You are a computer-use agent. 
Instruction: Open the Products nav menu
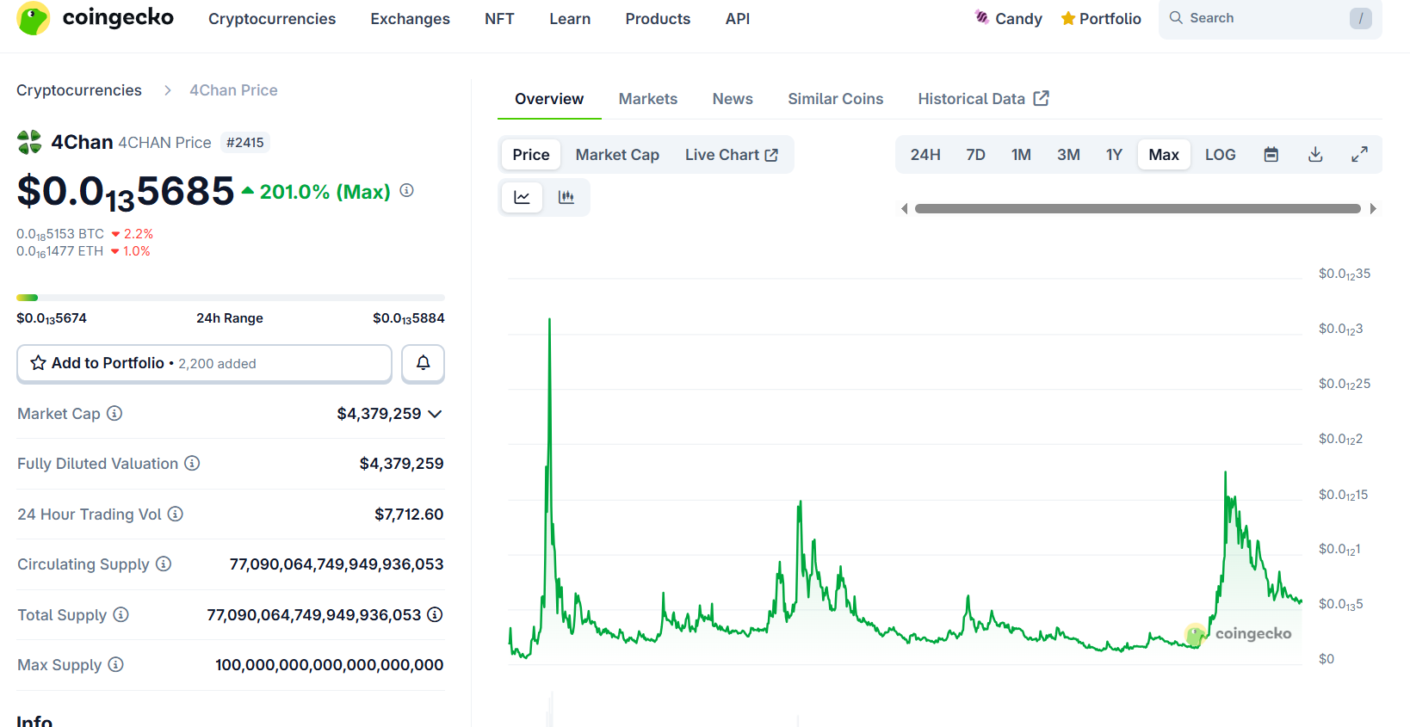click(658, 19)
